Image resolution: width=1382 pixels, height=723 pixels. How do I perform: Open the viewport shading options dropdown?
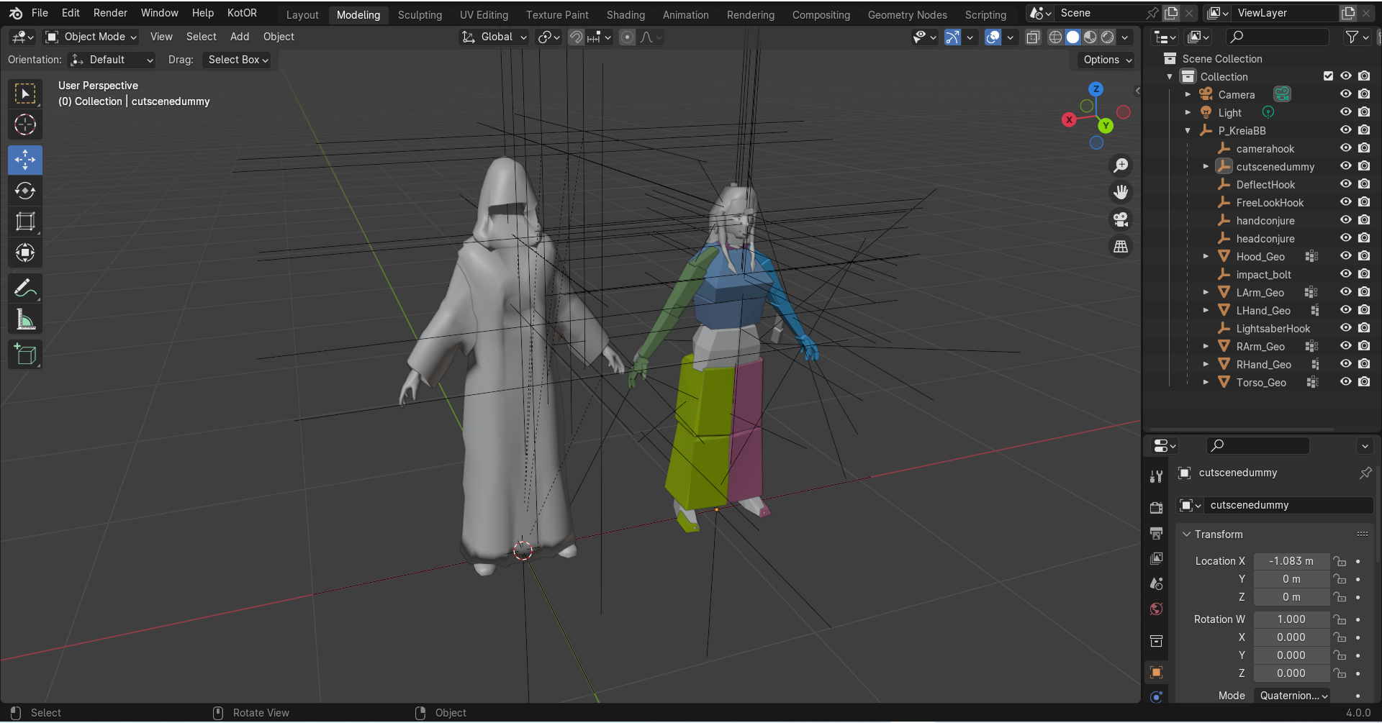pyautogui.click(x=1125, y=37)
